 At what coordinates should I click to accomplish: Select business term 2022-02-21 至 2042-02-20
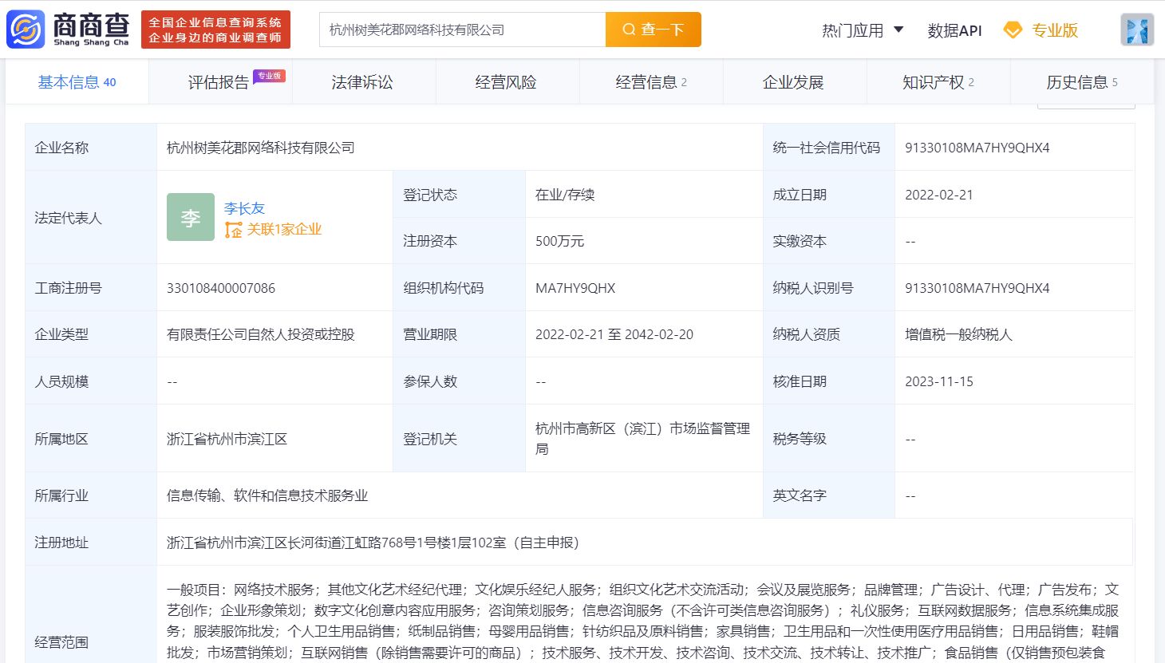(614, 334)
